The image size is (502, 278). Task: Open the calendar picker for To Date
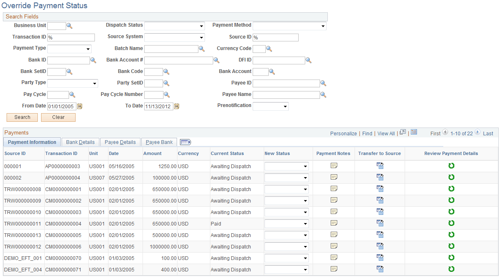tap(177, 106)
